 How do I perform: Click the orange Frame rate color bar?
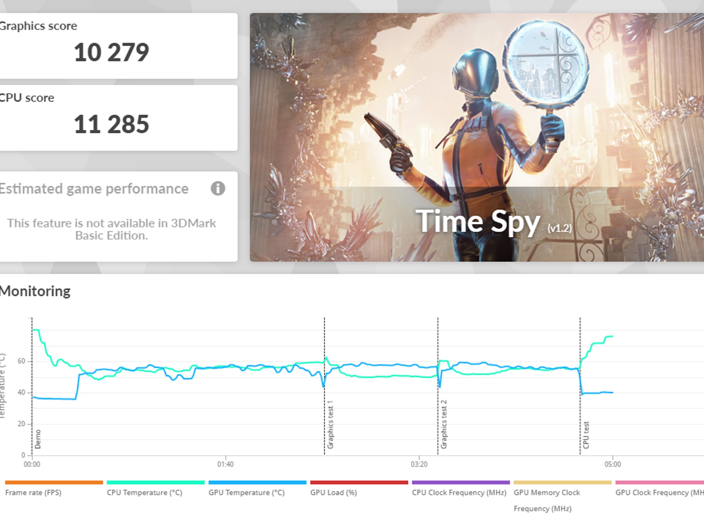[54, 483]
